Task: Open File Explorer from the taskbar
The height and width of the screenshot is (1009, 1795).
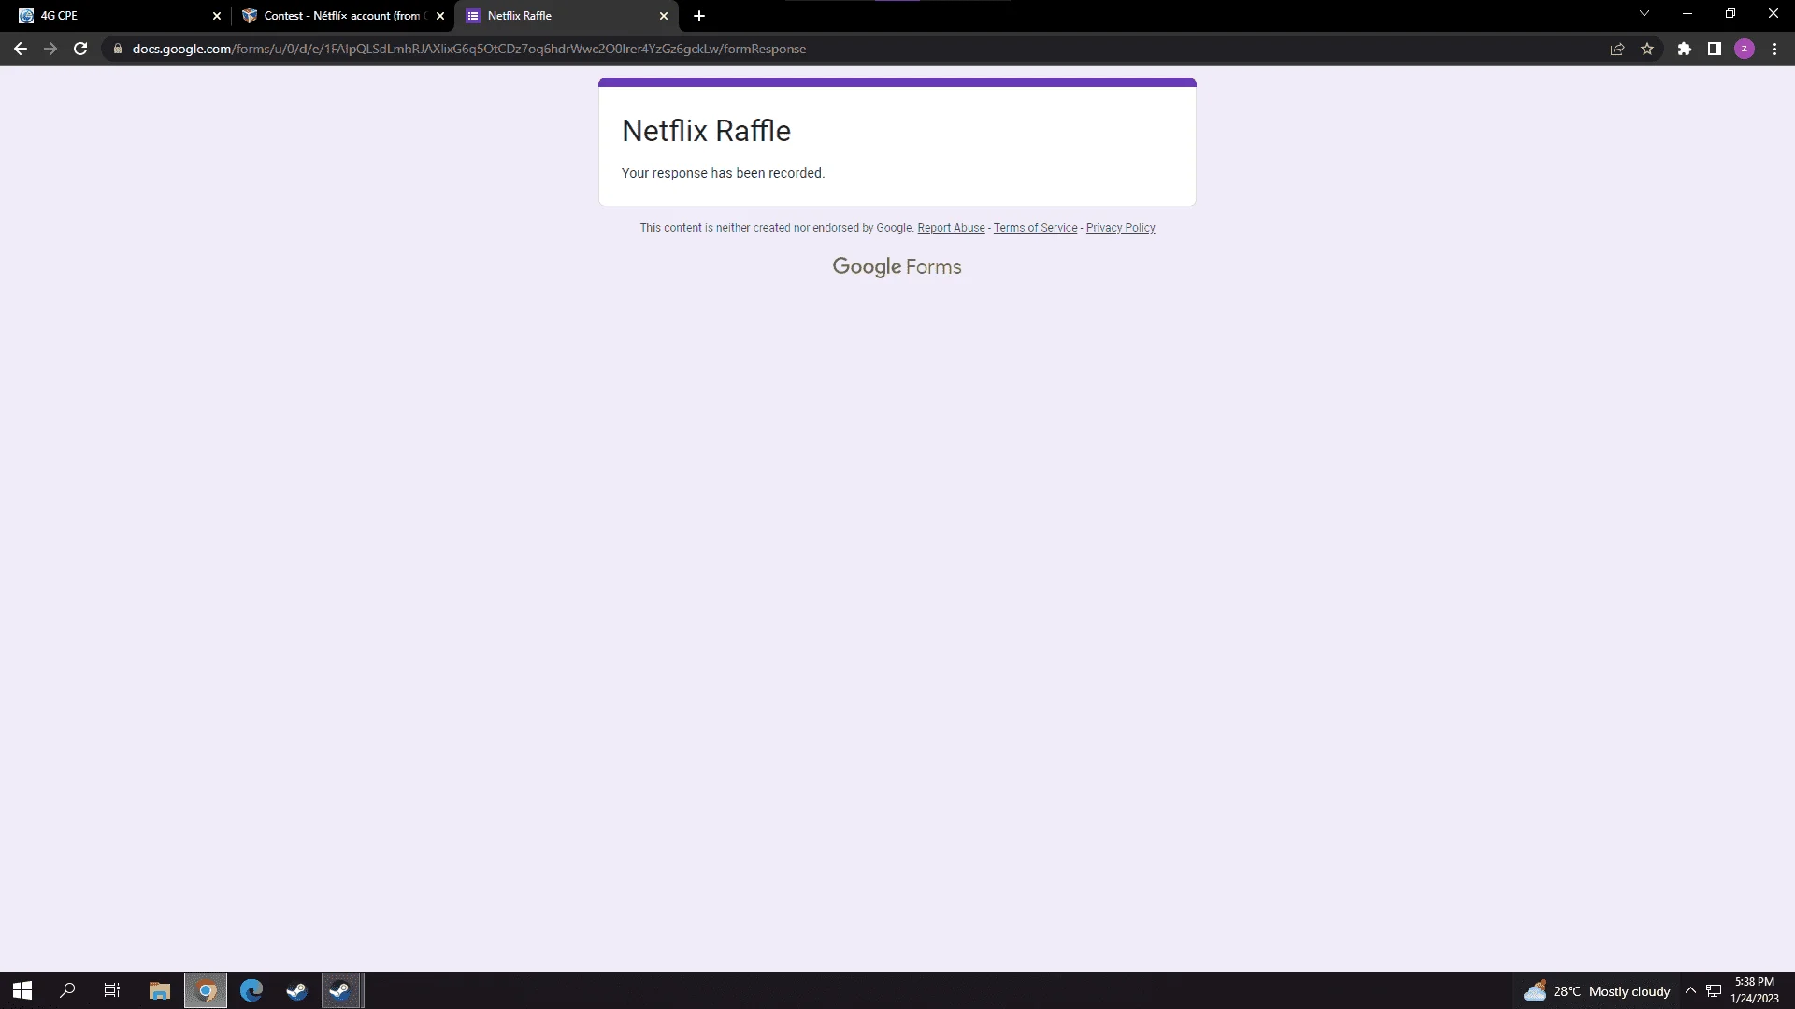Action: (160, 990)
